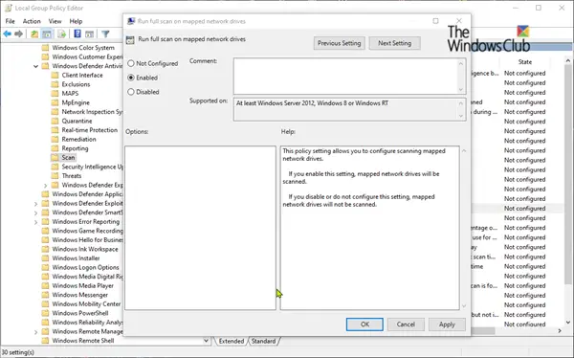This screenshot has width=574, height=358.
Task: Open the Action menu
Action: point(32,21)
